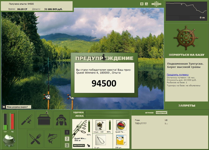This screenshot has height=150, width=209.
Task: Click the НАСТРОИТЬ button
Action: (x=79, y=146)
